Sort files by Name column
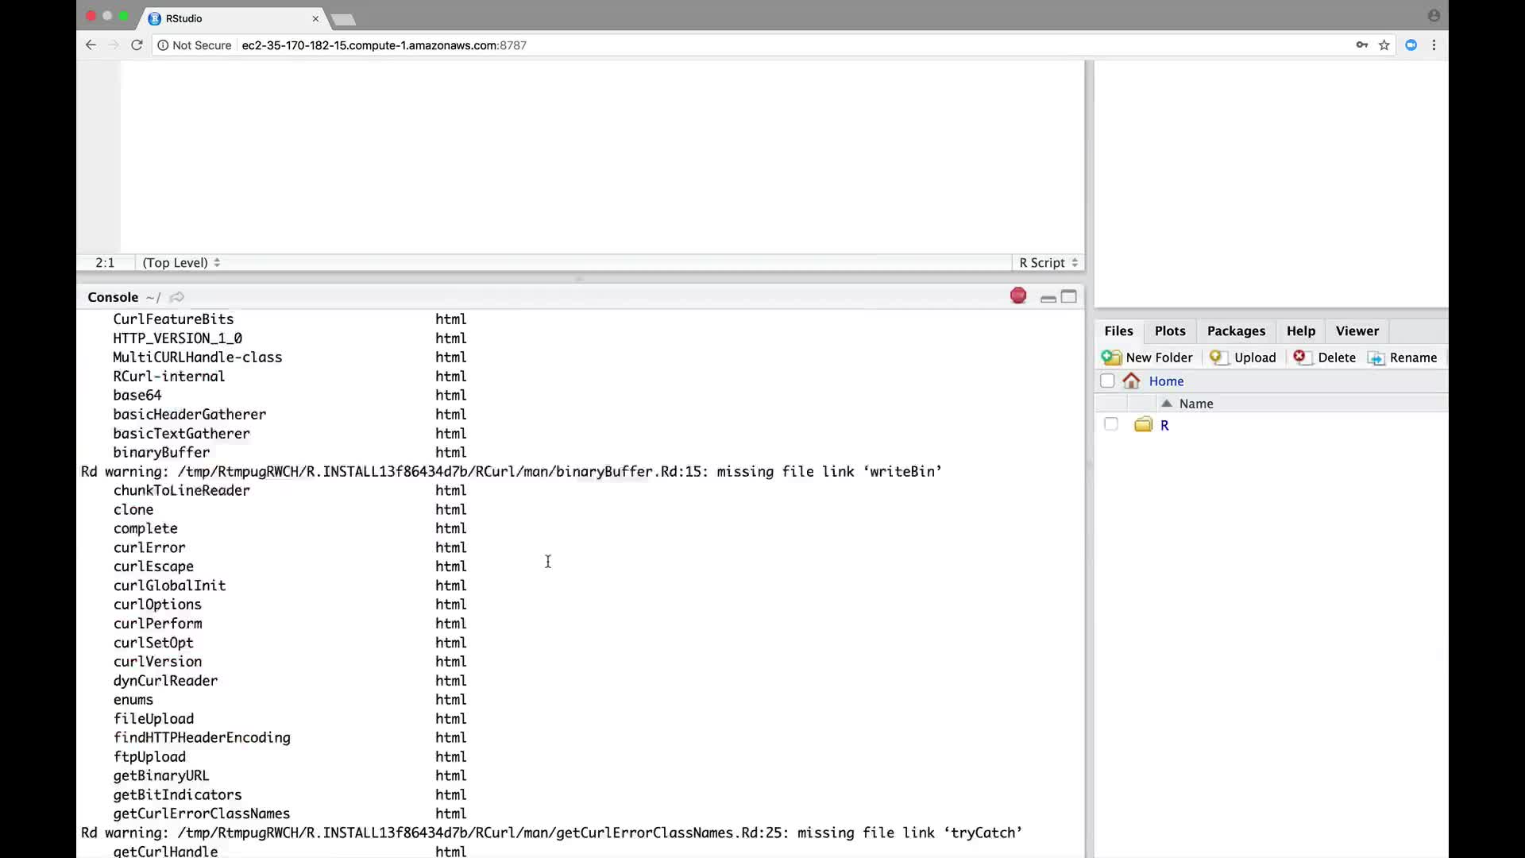 (1195, 404)
